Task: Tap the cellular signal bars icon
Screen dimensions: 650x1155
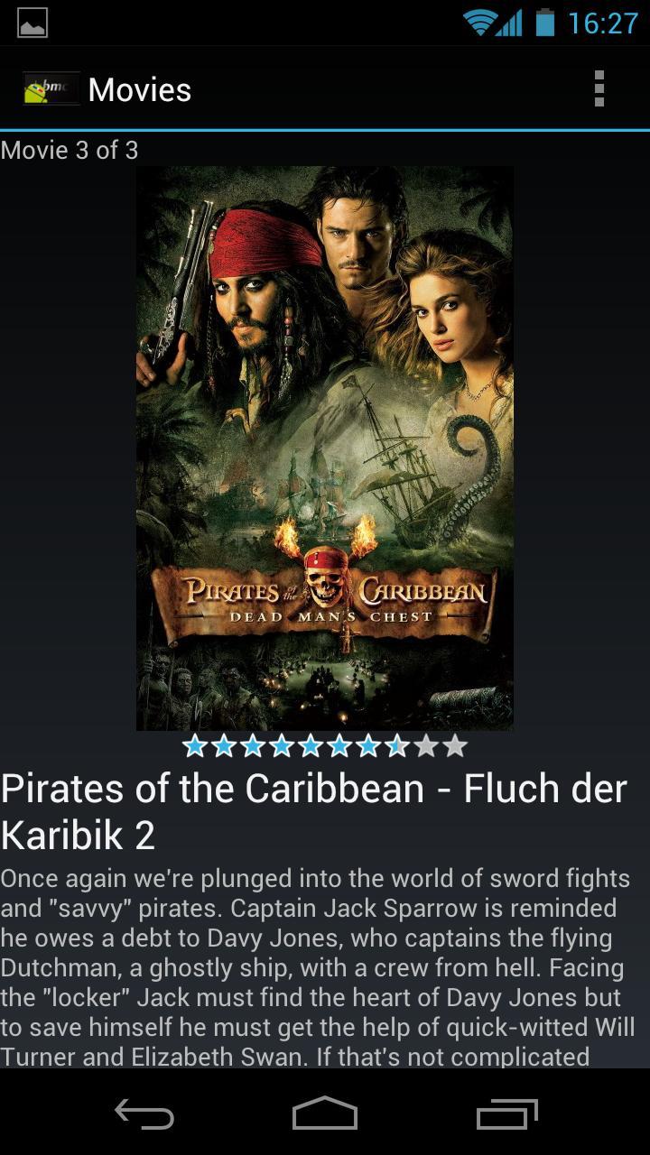Action: tap(509, 23)
